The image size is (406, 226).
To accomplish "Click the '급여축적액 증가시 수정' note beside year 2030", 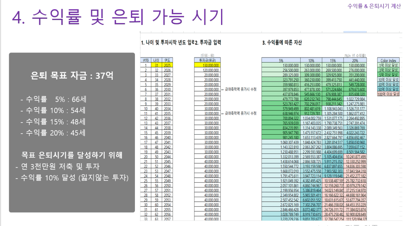I will 241,89.
